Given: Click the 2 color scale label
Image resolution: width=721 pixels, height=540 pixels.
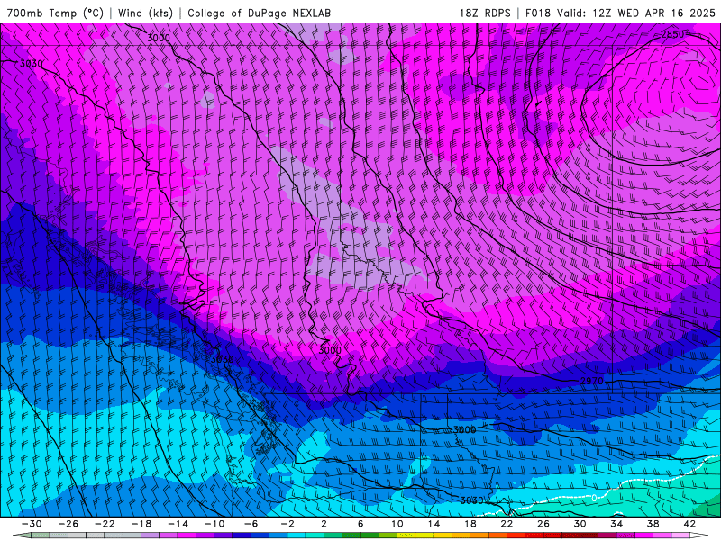Looking at the screenshot, I should (324, 524).
